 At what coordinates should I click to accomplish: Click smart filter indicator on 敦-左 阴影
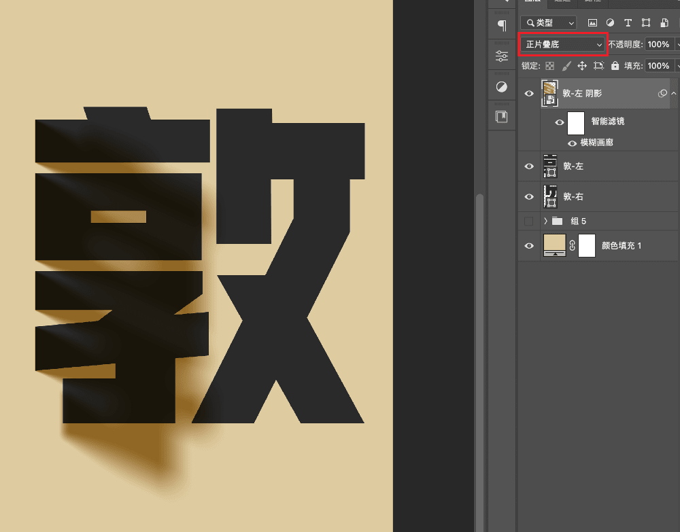662,93
